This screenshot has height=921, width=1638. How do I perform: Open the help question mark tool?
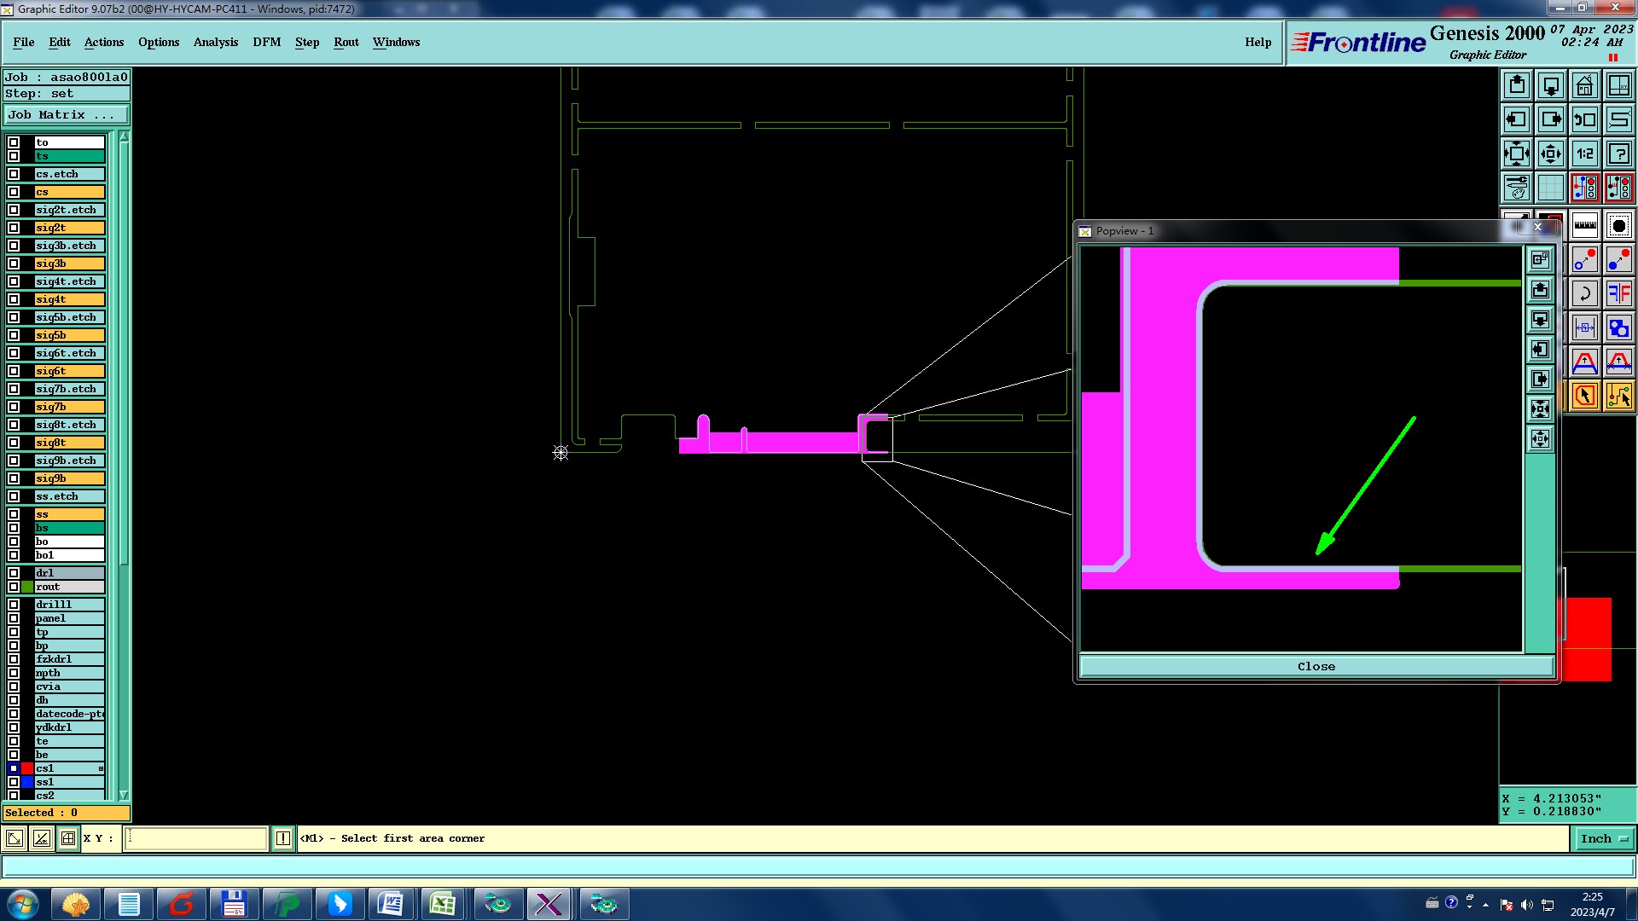pos(1618,153)
